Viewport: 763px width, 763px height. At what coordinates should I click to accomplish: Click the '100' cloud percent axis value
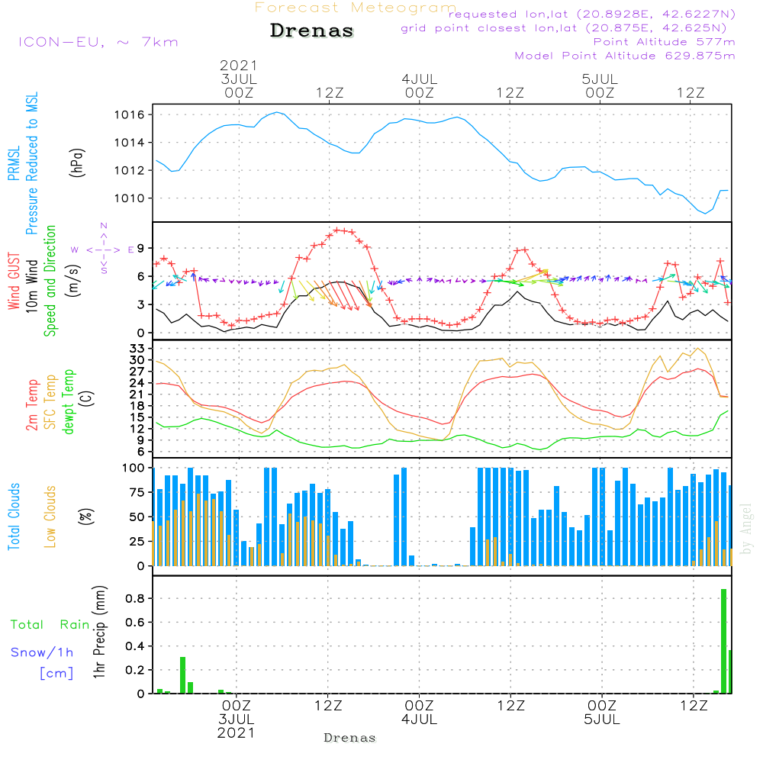[134, 468]
